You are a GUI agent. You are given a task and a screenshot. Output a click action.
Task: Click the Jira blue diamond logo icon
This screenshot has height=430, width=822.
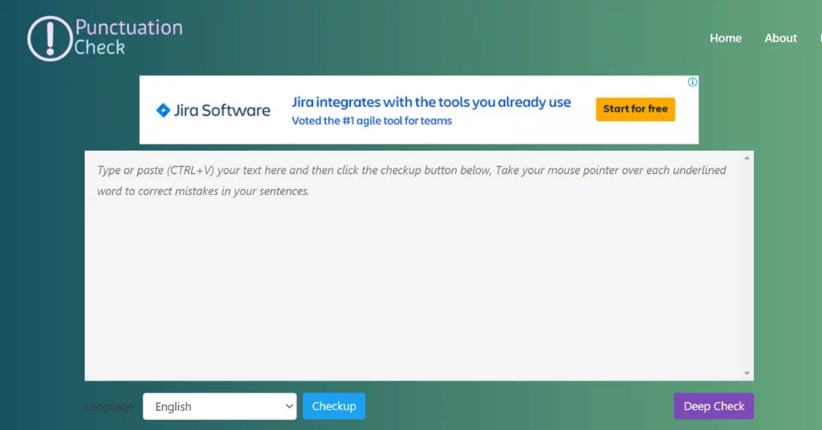163,111
